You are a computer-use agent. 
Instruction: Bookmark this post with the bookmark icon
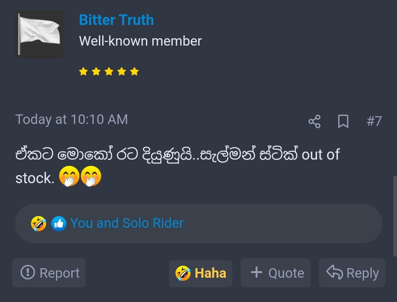point(343,121)
